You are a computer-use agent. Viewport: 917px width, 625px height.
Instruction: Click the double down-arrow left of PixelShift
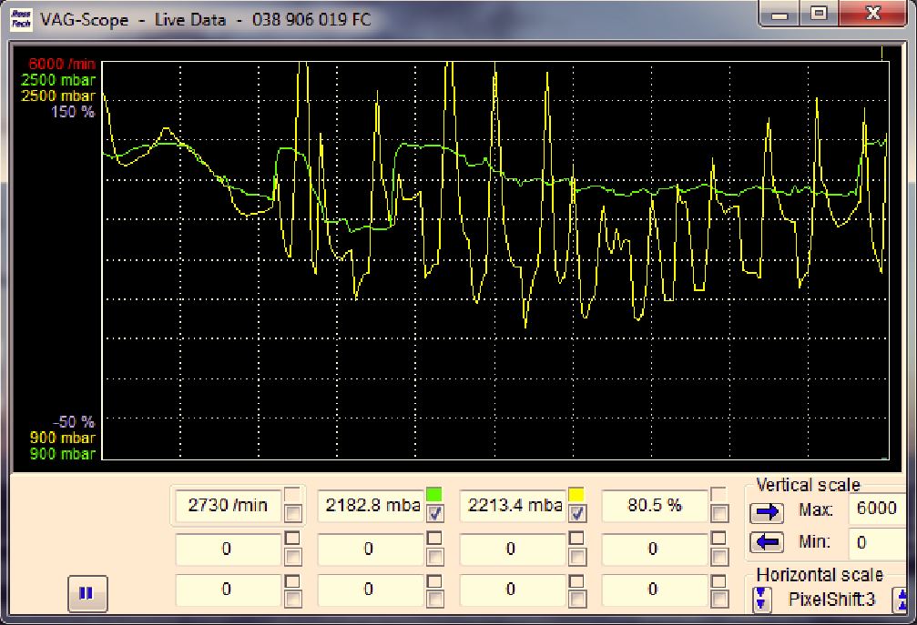(x=761, y=599)
